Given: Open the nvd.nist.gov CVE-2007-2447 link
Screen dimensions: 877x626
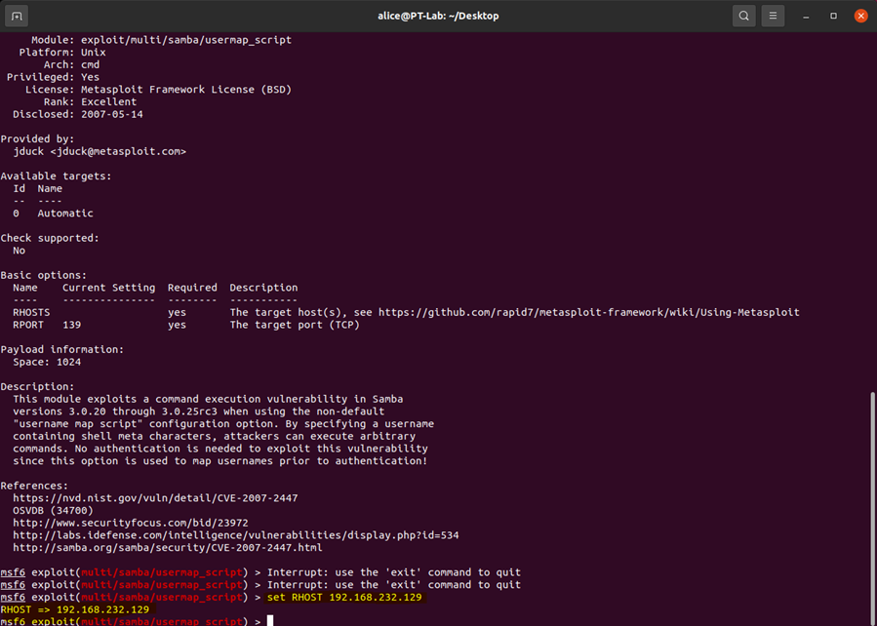Looking at the screenshot, I should click(x=155, y=498).
